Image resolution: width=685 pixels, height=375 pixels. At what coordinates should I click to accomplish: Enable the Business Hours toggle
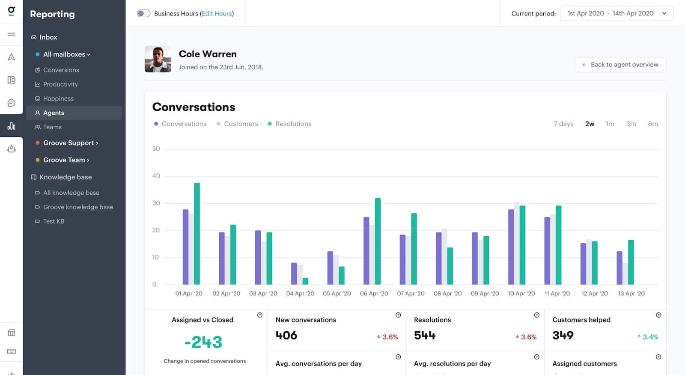(x=143, y=13)
